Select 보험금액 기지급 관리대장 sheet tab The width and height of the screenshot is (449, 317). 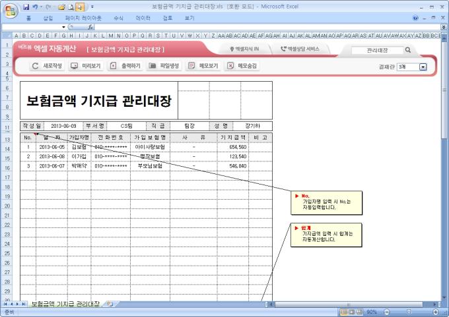65,304
